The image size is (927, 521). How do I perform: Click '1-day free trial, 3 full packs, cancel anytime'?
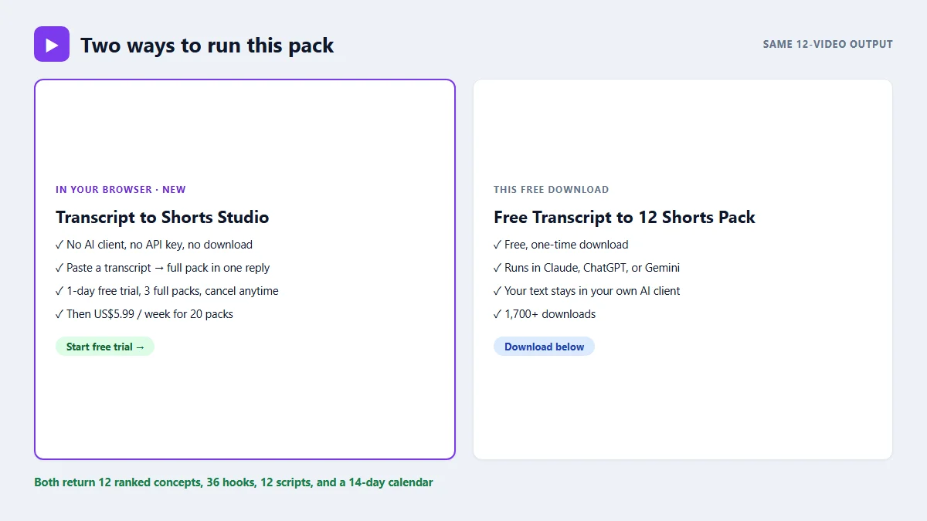pyautogui.click(x=167, y=291)
